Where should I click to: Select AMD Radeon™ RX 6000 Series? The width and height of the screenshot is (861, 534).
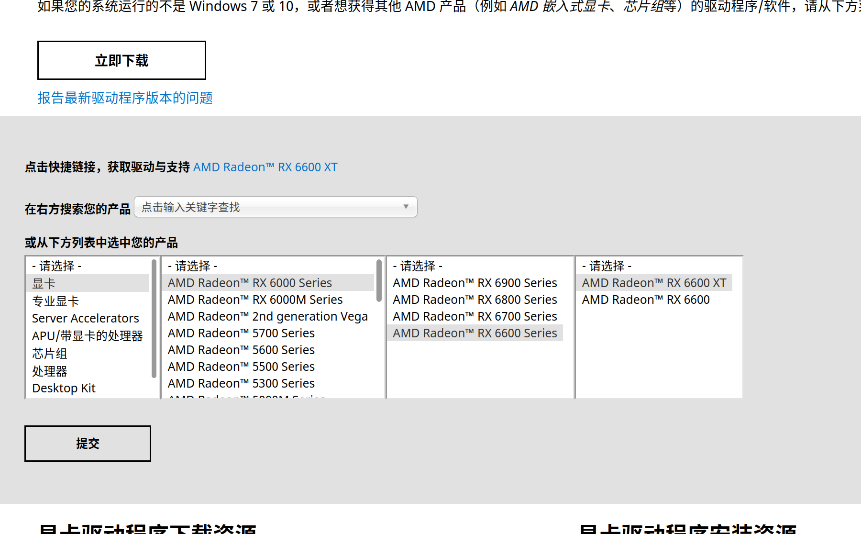coord(249,283)
